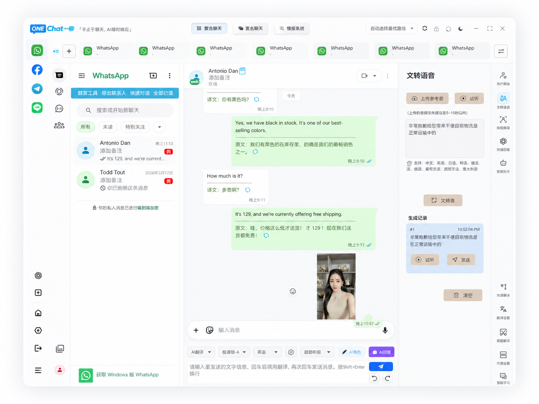The image size is (539, 404).
Task: Open the 英语 language dropdown
Action: click(x=268, y=352)
